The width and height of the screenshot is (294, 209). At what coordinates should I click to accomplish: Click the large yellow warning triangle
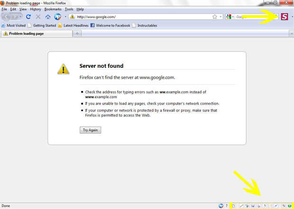(64, 69)
